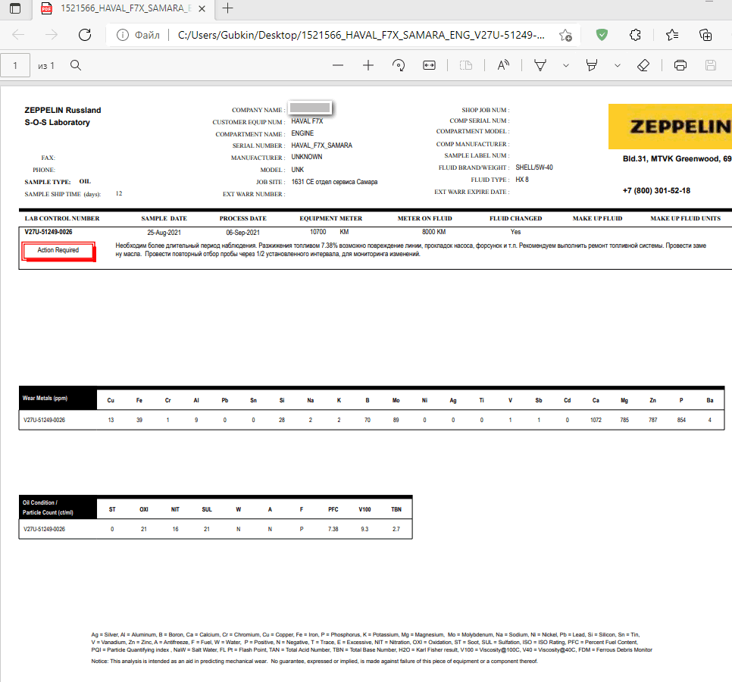Click the 'Notice: This analysis is intended' disclaimer
Screen dimensions: 732x682
click(314, 662)
